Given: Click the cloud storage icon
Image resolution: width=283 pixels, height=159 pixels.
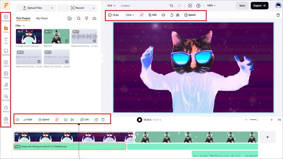Looking at the screenshot, I should [x=94, y=18].
